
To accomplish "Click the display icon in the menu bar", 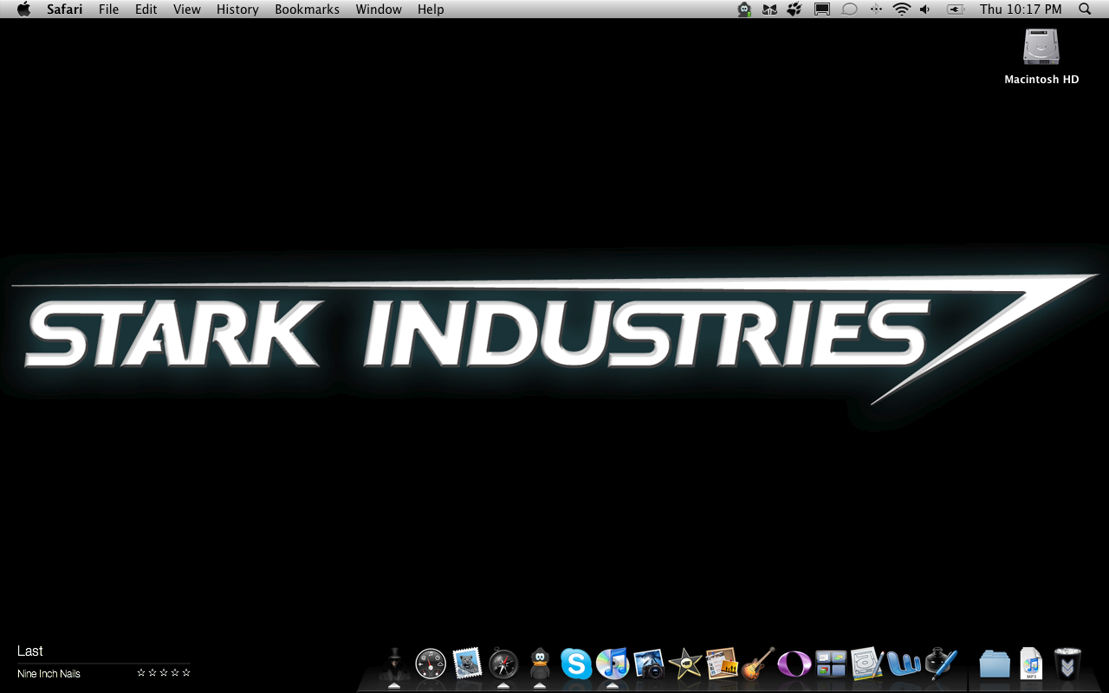I will (822, 10).
